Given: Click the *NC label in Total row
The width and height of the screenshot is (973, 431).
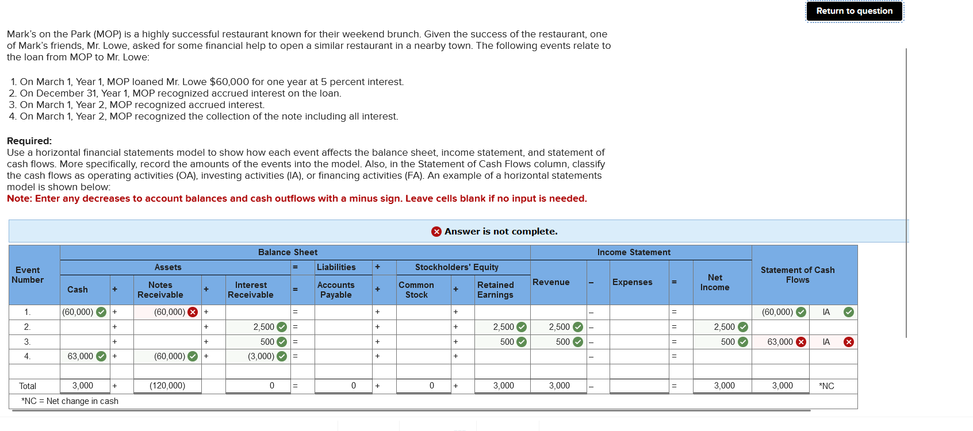Looking at the screenshot, I should click(x=826, y=386).
